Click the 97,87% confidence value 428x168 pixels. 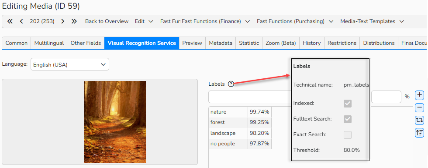[259, 144]
